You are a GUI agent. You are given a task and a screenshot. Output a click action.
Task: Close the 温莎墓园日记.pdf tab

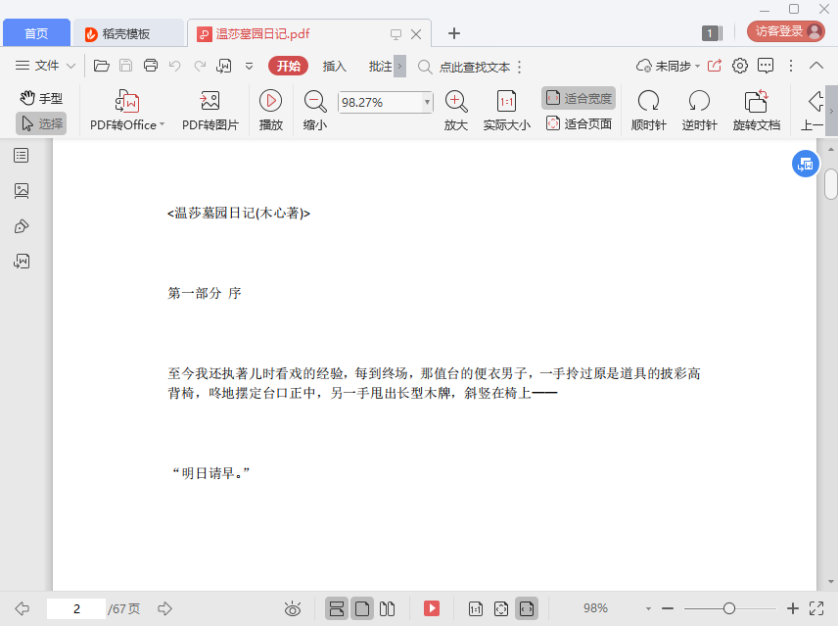[416, 34]
